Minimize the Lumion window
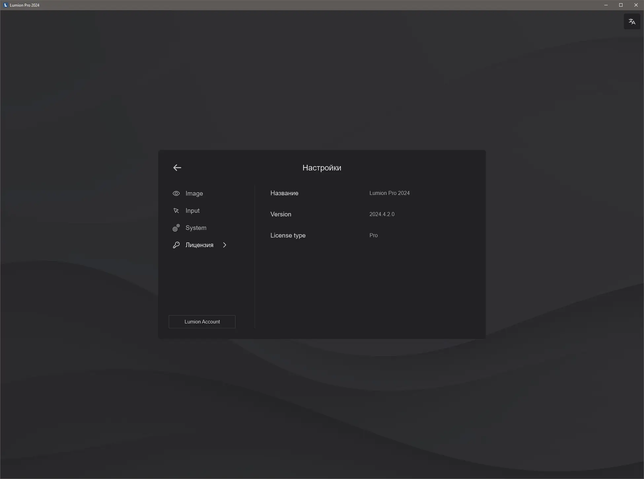 606,5
